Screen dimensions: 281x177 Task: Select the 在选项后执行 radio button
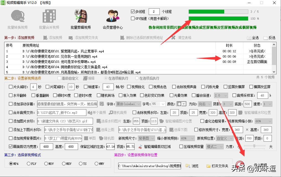(x=136, y=78)
